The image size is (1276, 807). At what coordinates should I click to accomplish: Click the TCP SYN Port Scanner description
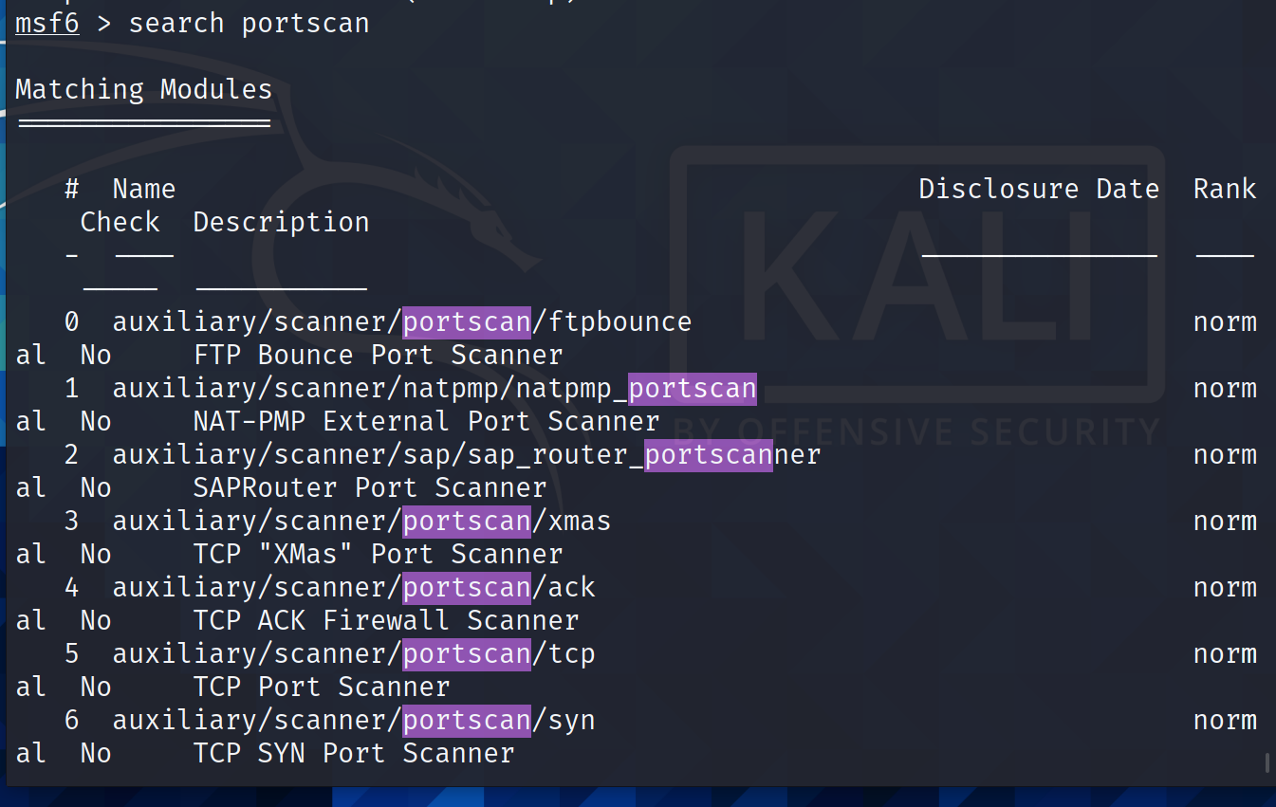tap(354, 754)
